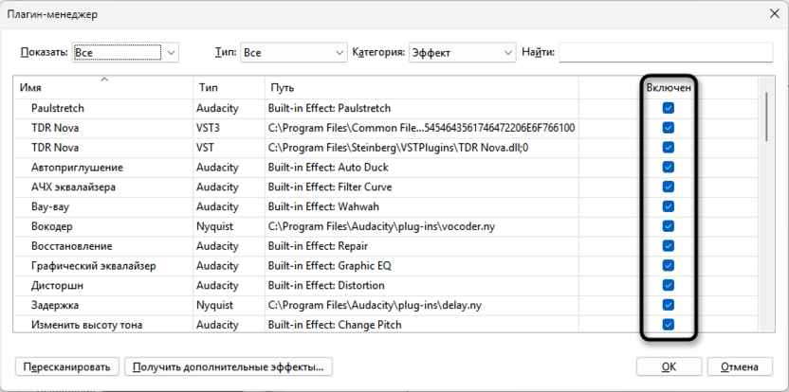Click Получить дополнительные эффекты button

[229, 366]
